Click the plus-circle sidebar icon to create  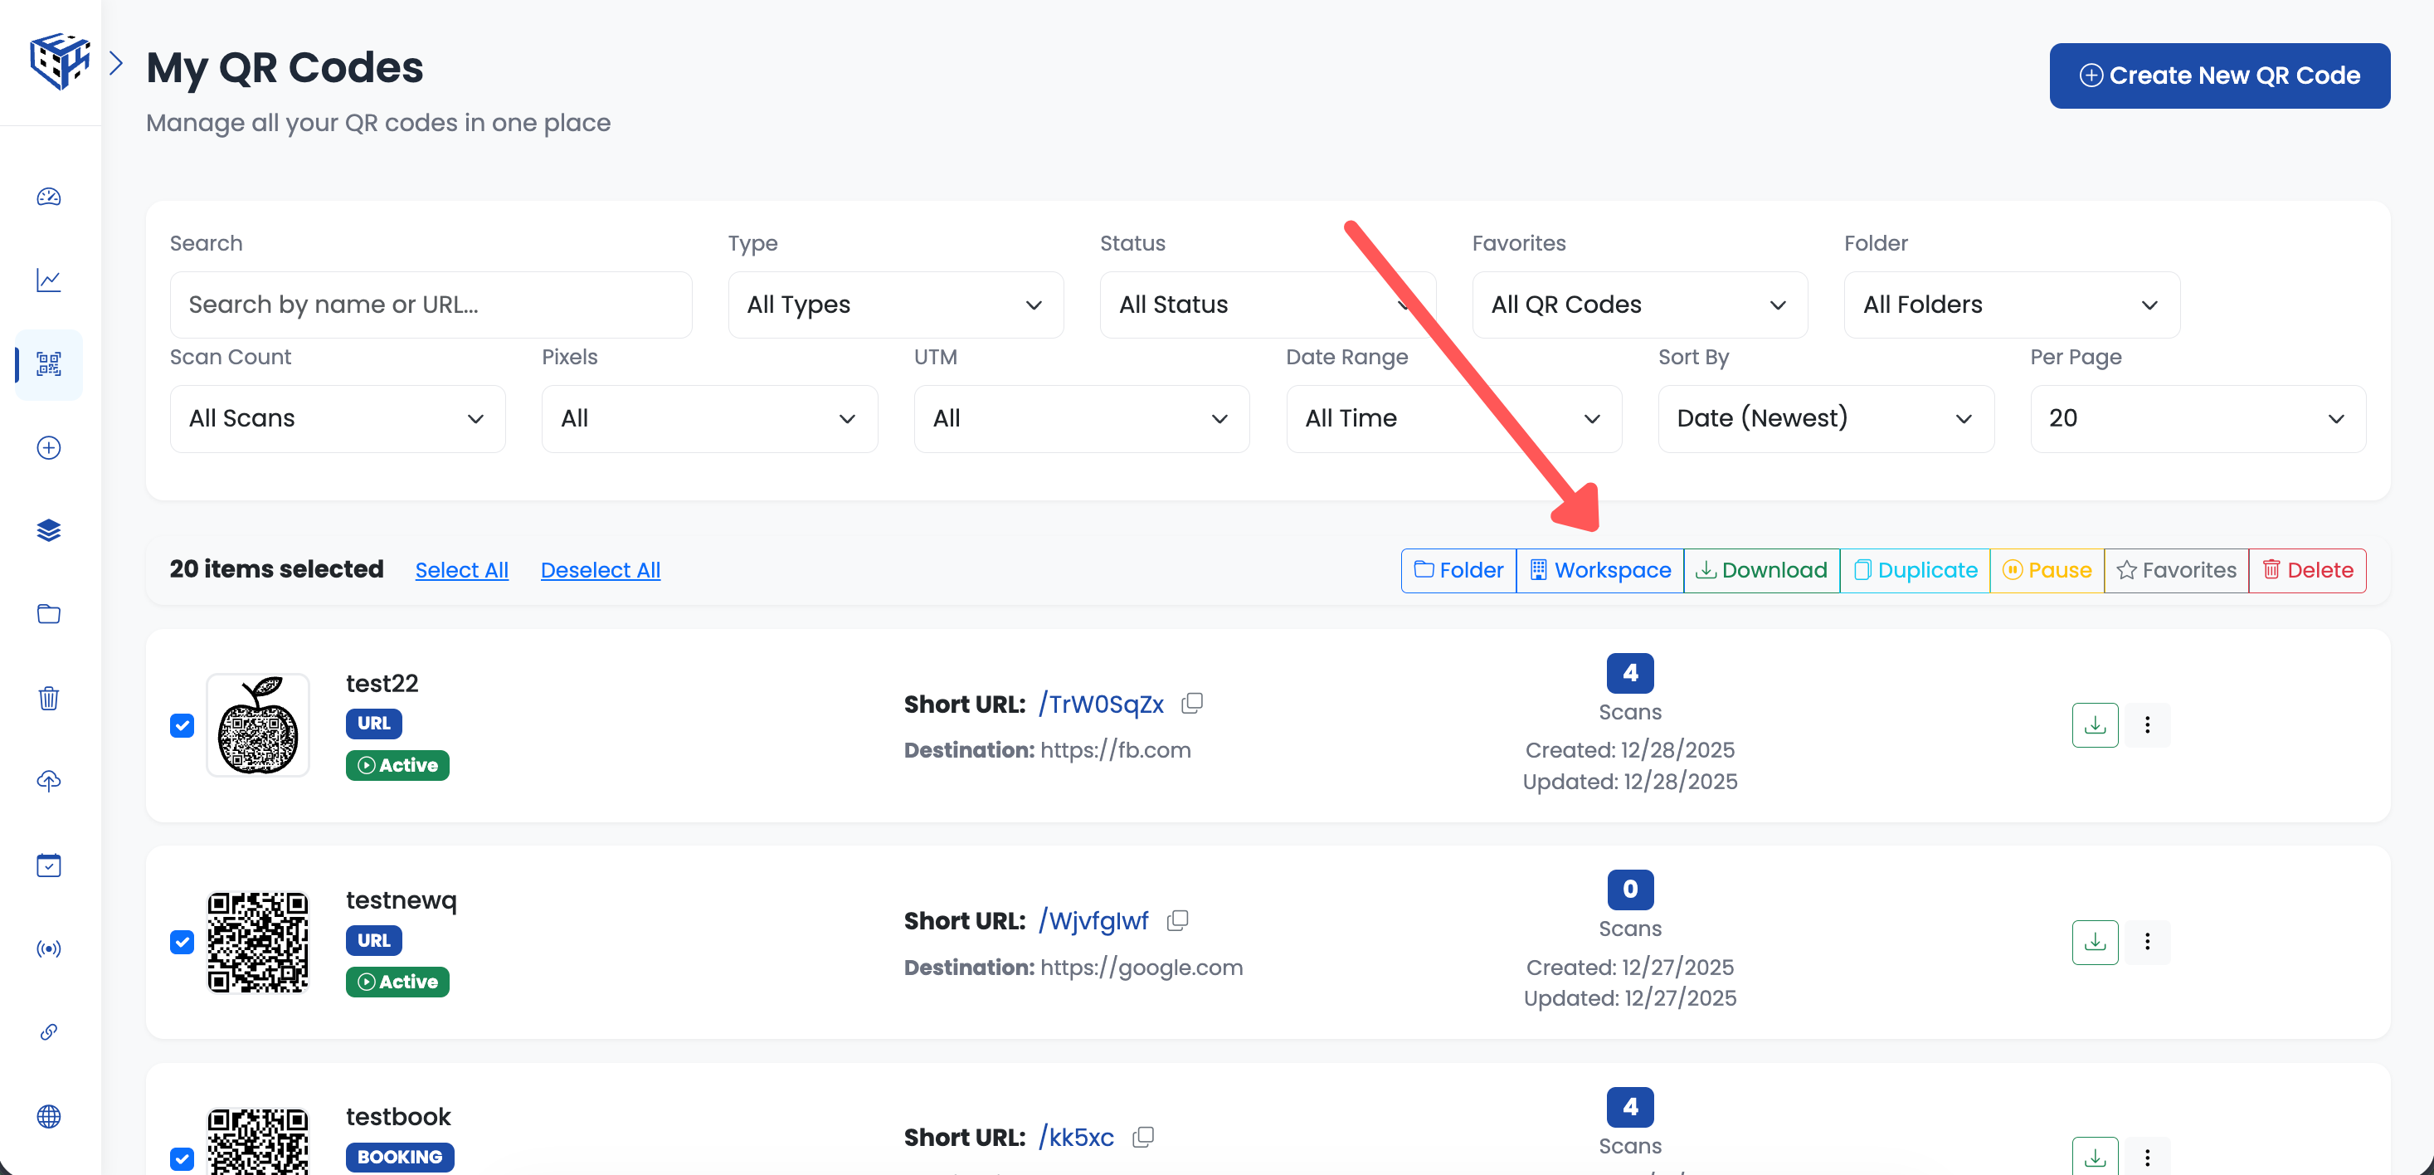[x=48, y=447]
